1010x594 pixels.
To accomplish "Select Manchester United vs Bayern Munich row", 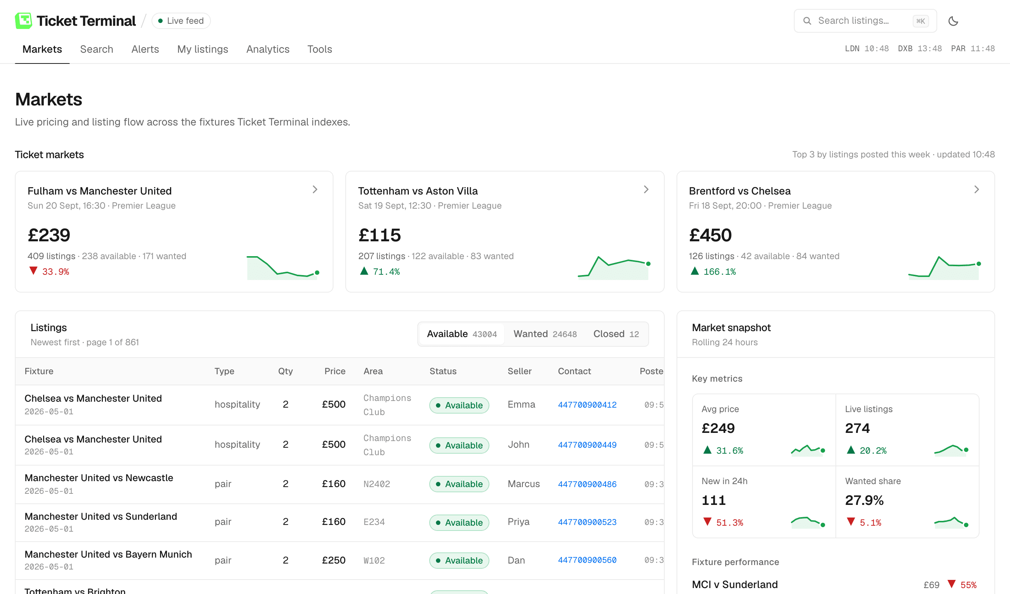I will pyautogui.click(x=339, y=560).
